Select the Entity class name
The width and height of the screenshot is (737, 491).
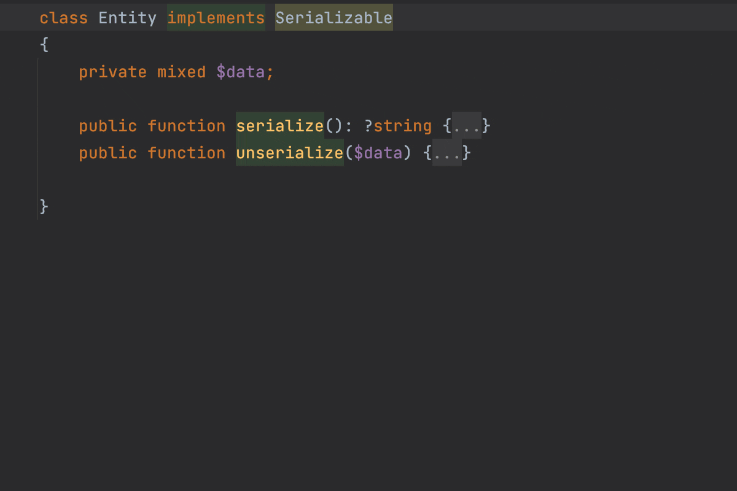click(127, 18)
